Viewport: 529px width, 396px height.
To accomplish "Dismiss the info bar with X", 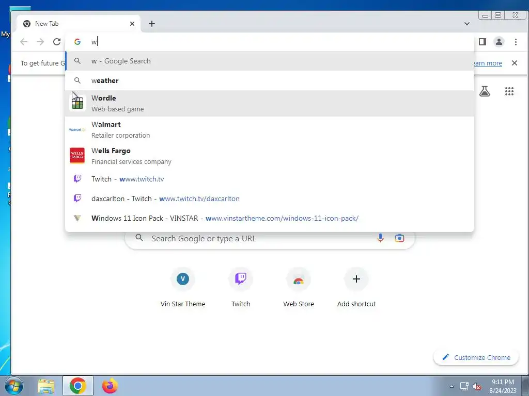I will point(514,63).
